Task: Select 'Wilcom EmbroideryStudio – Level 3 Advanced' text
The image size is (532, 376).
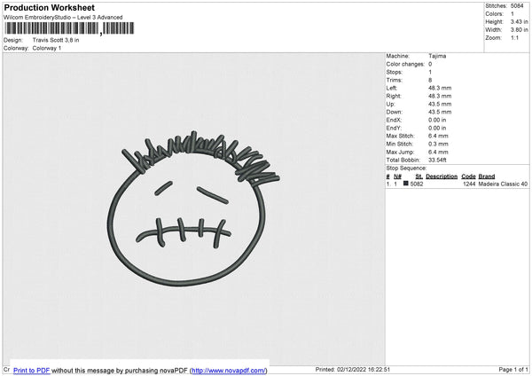Action: [63, 18]
